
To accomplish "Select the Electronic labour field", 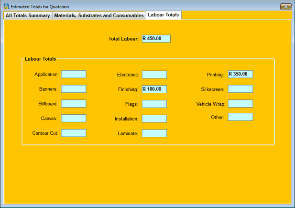I will (x=154, y=75).
